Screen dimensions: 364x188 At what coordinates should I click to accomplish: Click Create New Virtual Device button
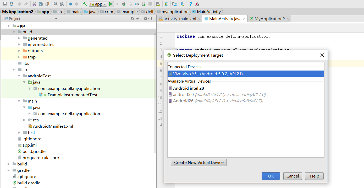[x=198, y=162]
